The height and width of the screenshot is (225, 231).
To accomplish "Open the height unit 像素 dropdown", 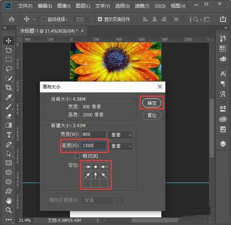I will pos(121,146).
